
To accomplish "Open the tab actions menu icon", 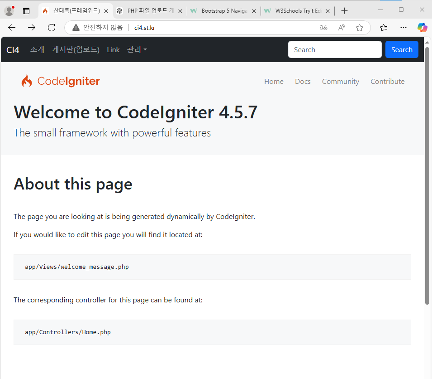I will point(26,11).
